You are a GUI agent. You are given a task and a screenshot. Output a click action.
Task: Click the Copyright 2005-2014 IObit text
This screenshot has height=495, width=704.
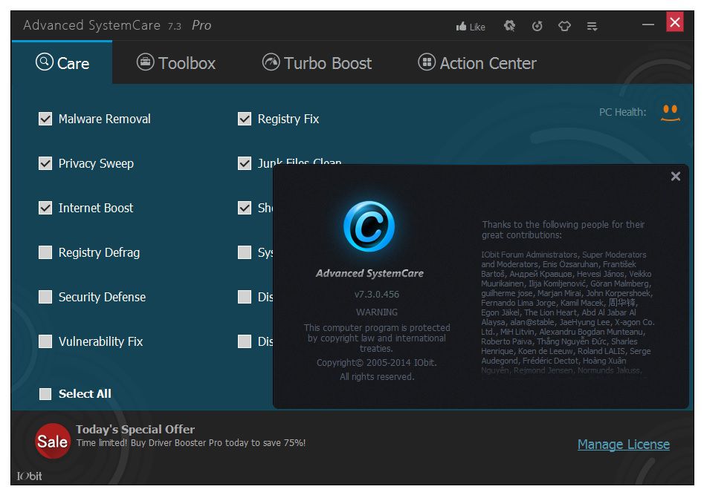377,363
